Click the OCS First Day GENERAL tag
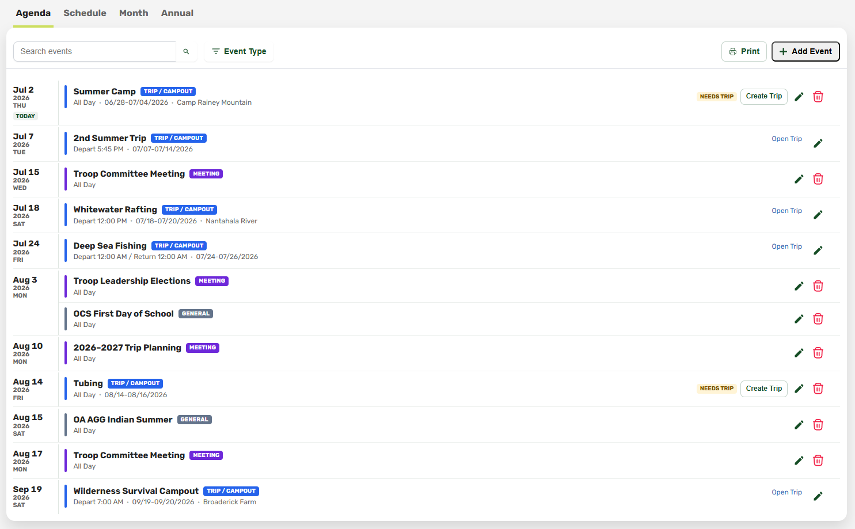 (196, 314)
